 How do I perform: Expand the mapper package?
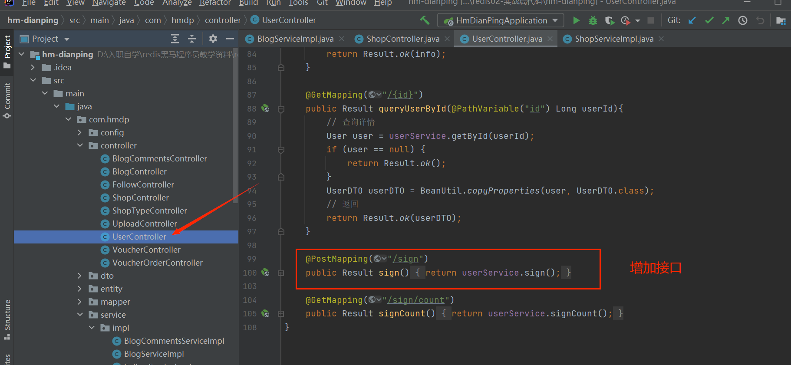point(79,302)
